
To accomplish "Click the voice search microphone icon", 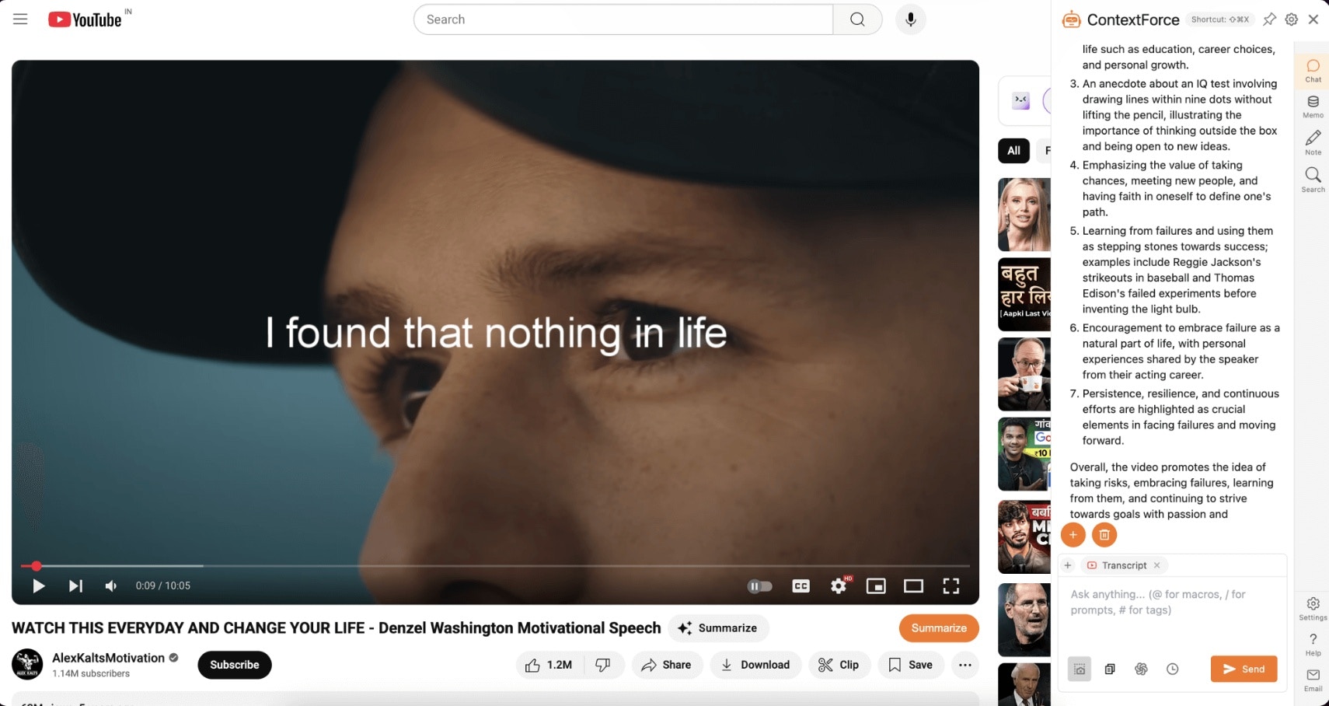I will (x=910, y=19).
